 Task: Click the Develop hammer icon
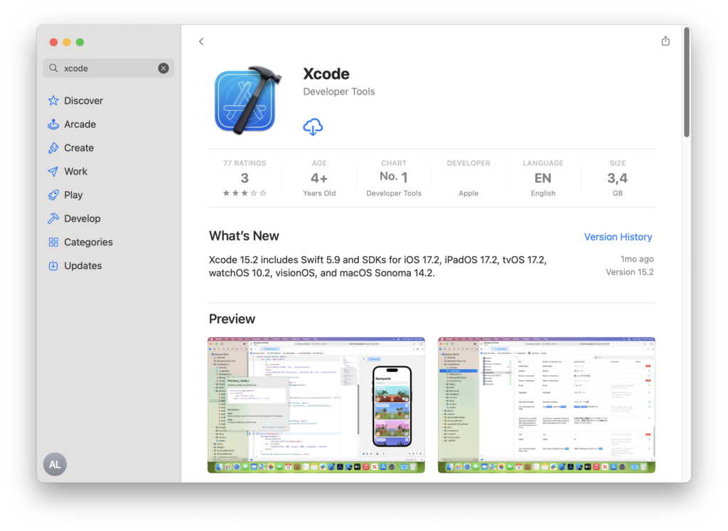pos(53,219)
